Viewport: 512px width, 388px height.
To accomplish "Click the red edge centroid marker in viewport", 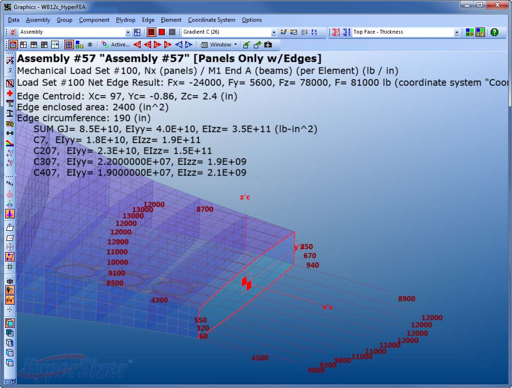I will 247,283.
